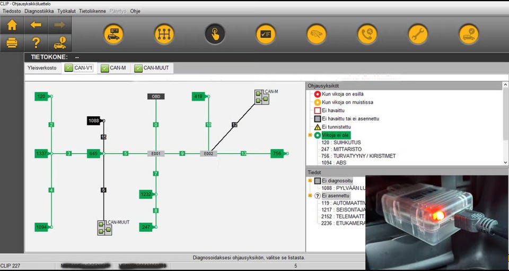Select the dark hand pointer icon

click(215, 34)
